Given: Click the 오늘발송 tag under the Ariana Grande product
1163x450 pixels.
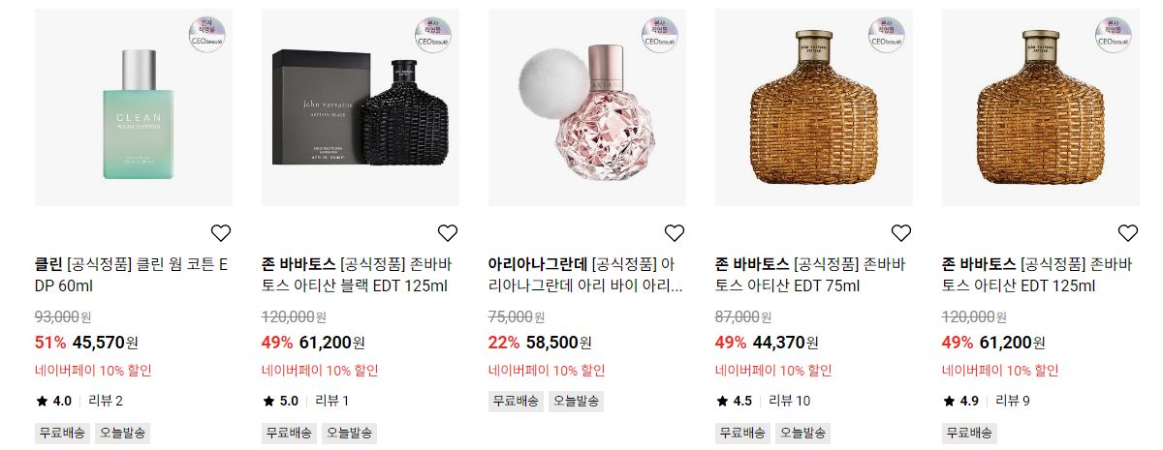Looking at the screenshot, I should [x=576, y=401].
